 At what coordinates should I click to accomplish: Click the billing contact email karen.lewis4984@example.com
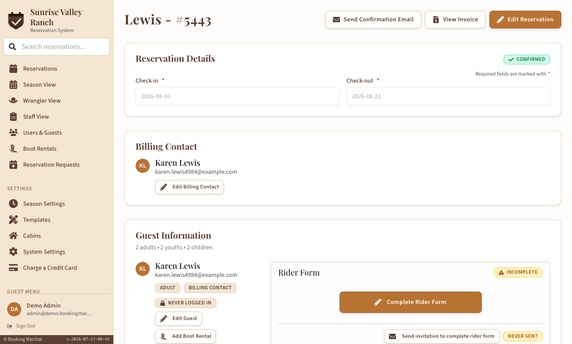pos(196,172)
